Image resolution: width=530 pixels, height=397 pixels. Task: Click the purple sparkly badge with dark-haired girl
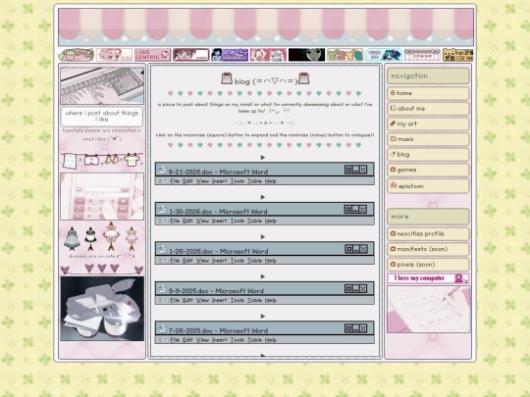click(230, 55)
